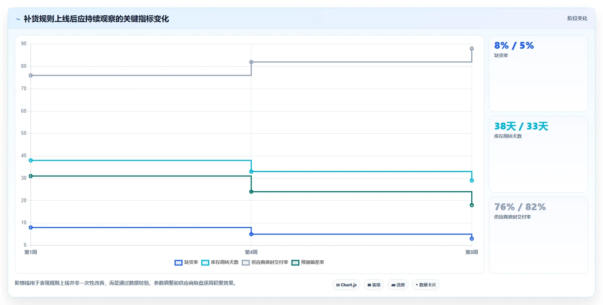The height and width of the screenshot is (305, 603).
Task: Open the 8% / 5% 缺货率 card
Action: [x=538, y=73]
